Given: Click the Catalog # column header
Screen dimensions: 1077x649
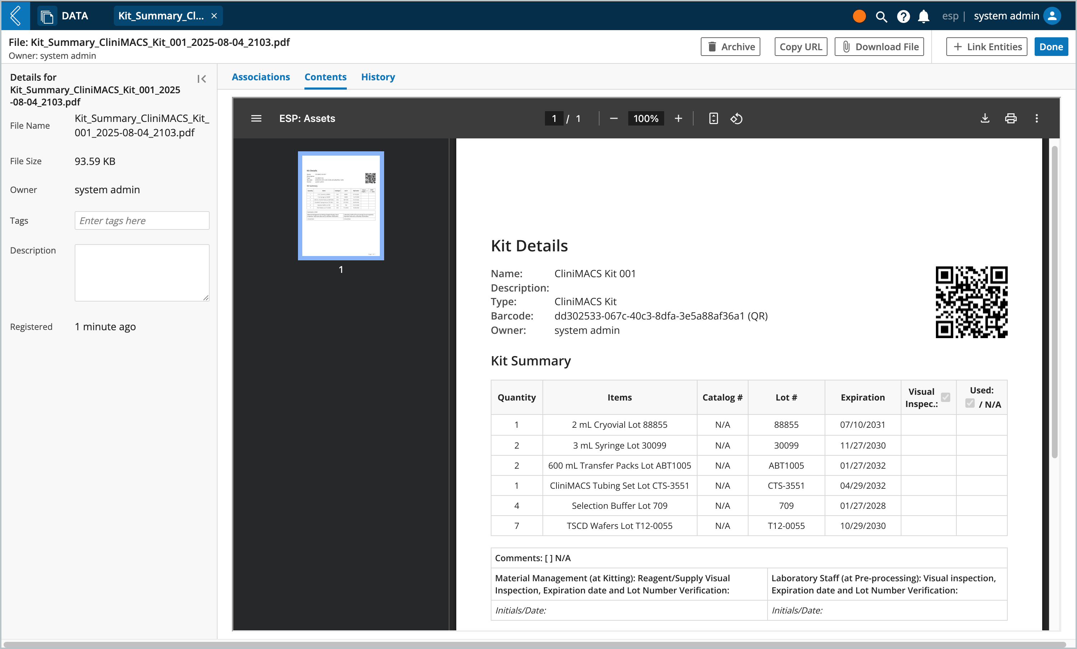Looking at the screenshot, I should 722,397.
